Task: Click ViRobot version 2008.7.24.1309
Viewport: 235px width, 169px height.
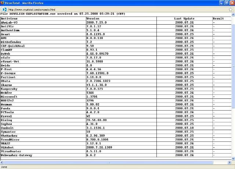Action: pos(99,147)
